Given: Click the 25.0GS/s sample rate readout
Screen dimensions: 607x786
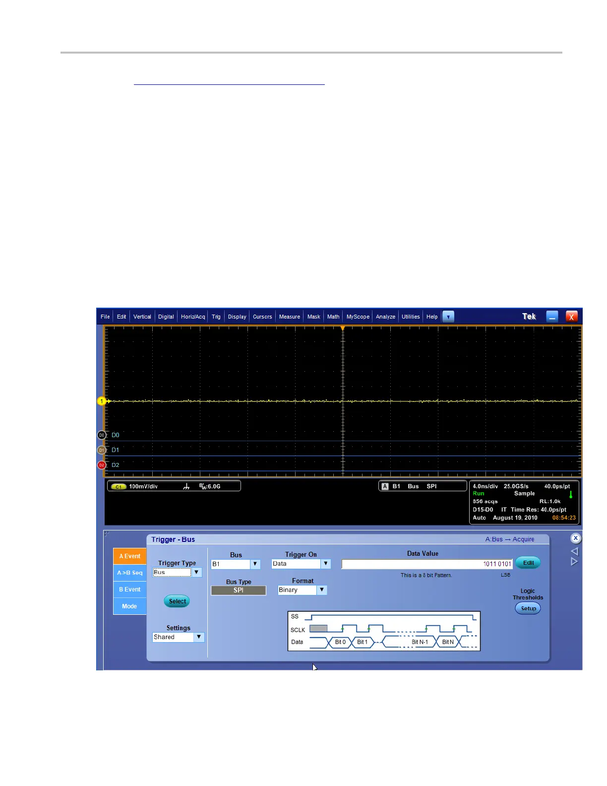Looking at the screenshot, I should point(516,486).
